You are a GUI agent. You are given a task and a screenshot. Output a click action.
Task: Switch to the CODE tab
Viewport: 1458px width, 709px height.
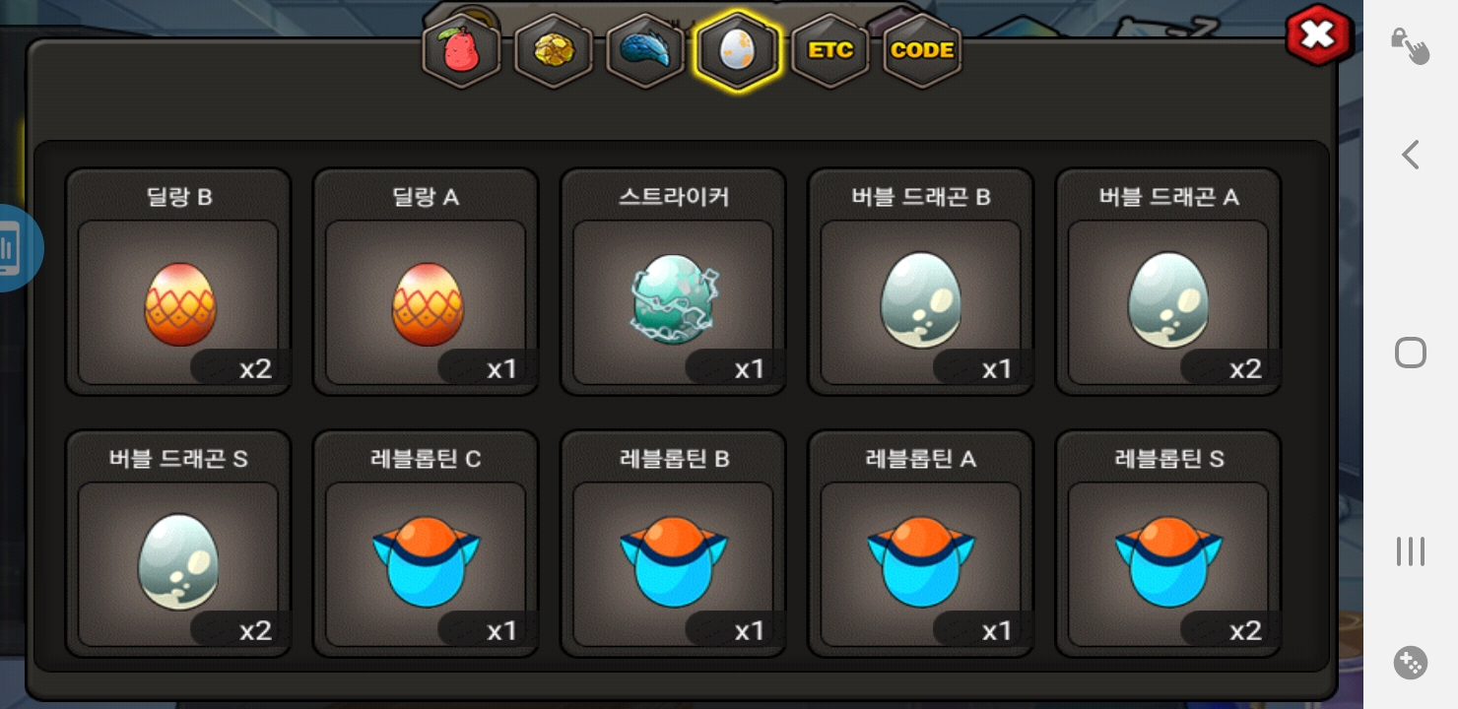(922, 51)
